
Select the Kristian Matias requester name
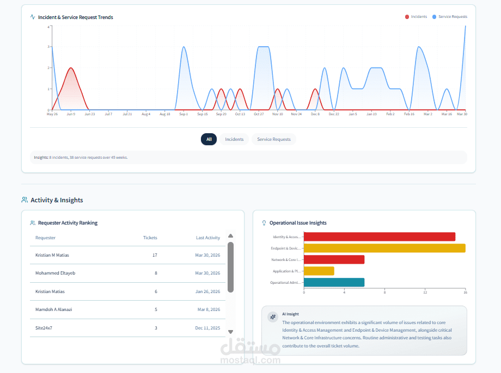point(50,291)
